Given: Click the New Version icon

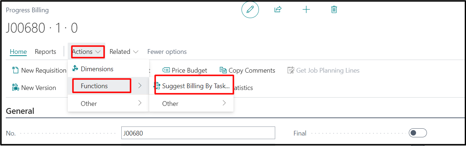Looking at the screenshot, I should tap(15, 87).
